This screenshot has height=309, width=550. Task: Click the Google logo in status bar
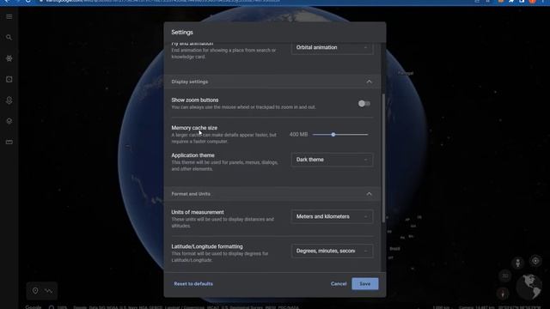(34, 307)
